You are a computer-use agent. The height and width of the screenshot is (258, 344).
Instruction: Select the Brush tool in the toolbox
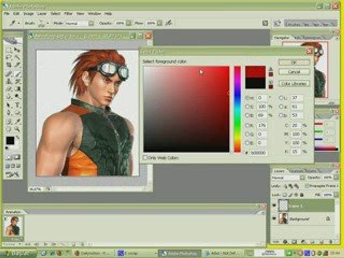point(17,74)
